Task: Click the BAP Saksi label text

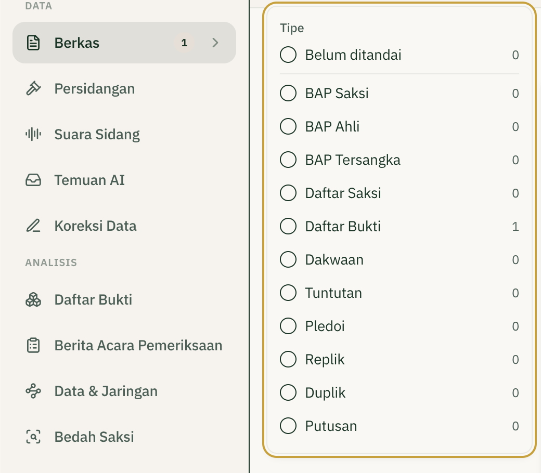Action: tap(337, 94)
